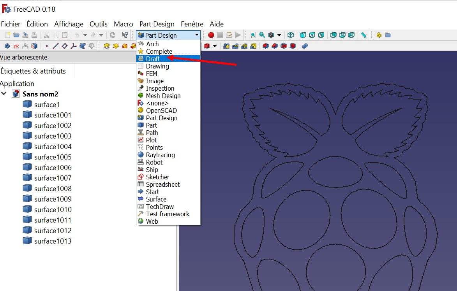This screenshot has width=457, height=291.
Task: Click the Open file folder icon
Action: tap(16, 35)
